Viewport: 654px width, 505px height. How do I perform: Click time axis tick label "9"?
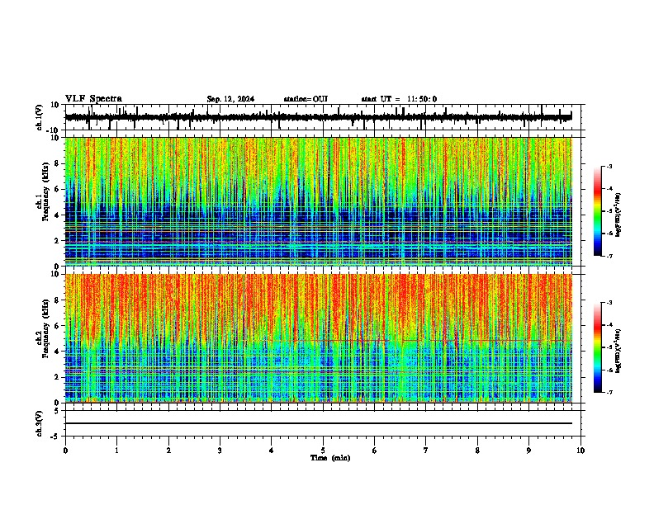pyautogui.click(x=528, y=451)
